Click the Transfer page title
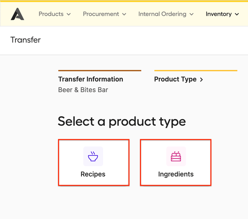This screenshot has width=248, height=219. (26, 40)
